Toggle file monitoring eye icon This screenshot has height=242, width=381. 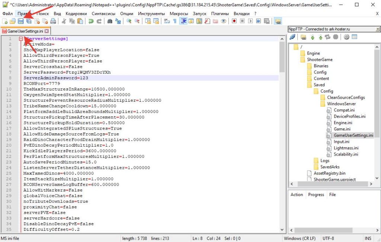(223, 21)
